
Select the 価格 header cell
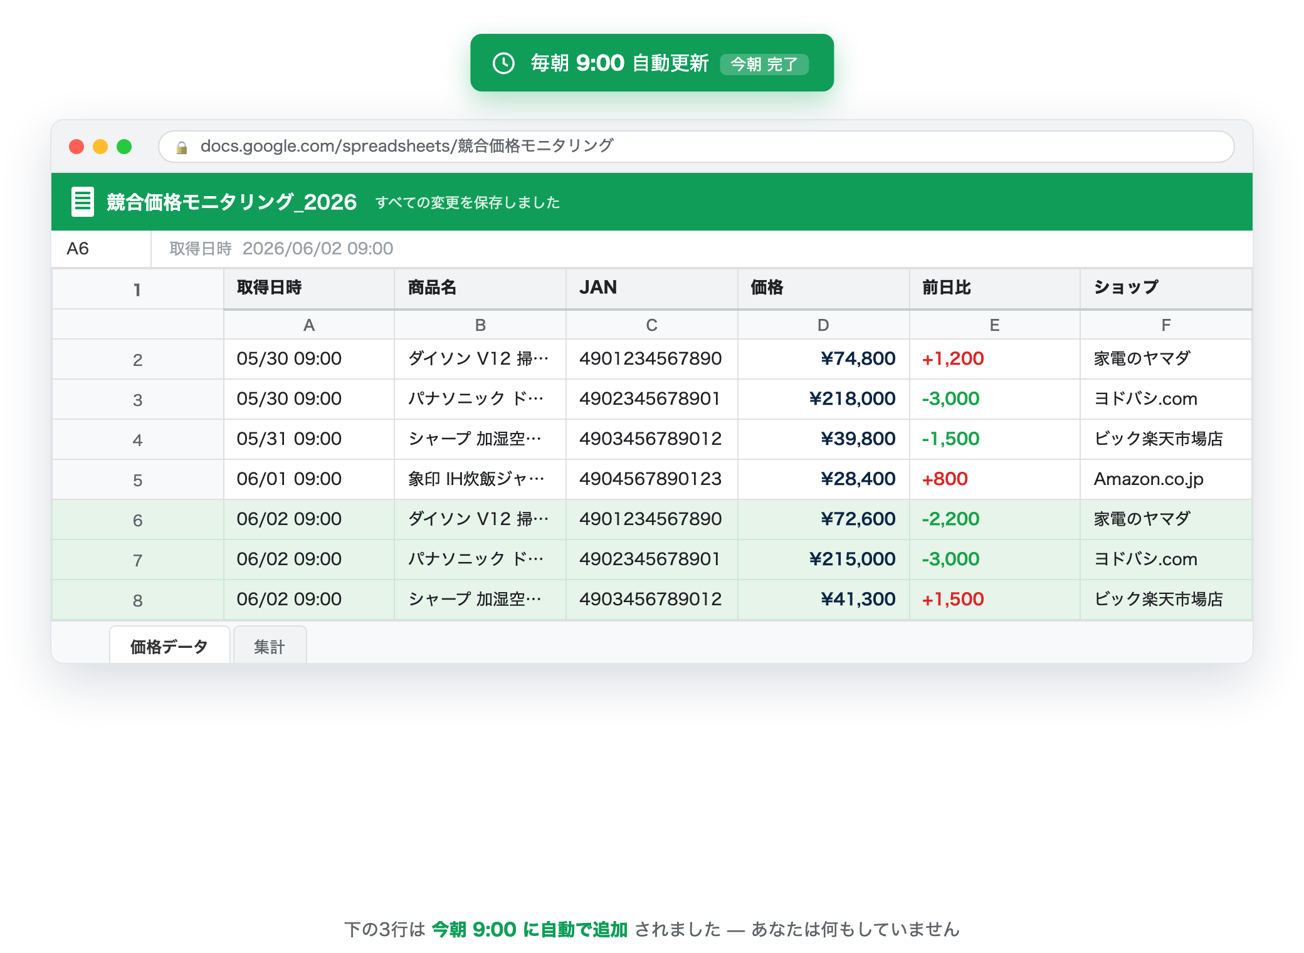click(x=823, y=288)
